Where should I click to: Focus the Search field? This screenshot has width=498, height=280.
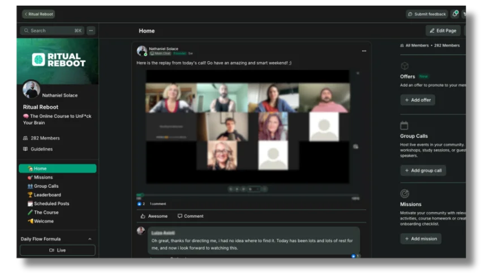point(53,31)
